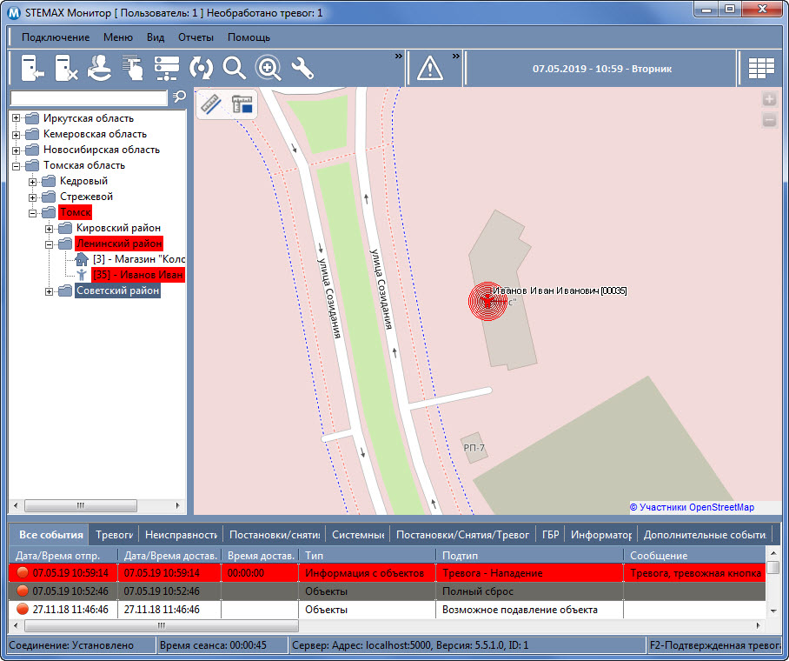Zoom out the map with minus button

tap(769, 120)
